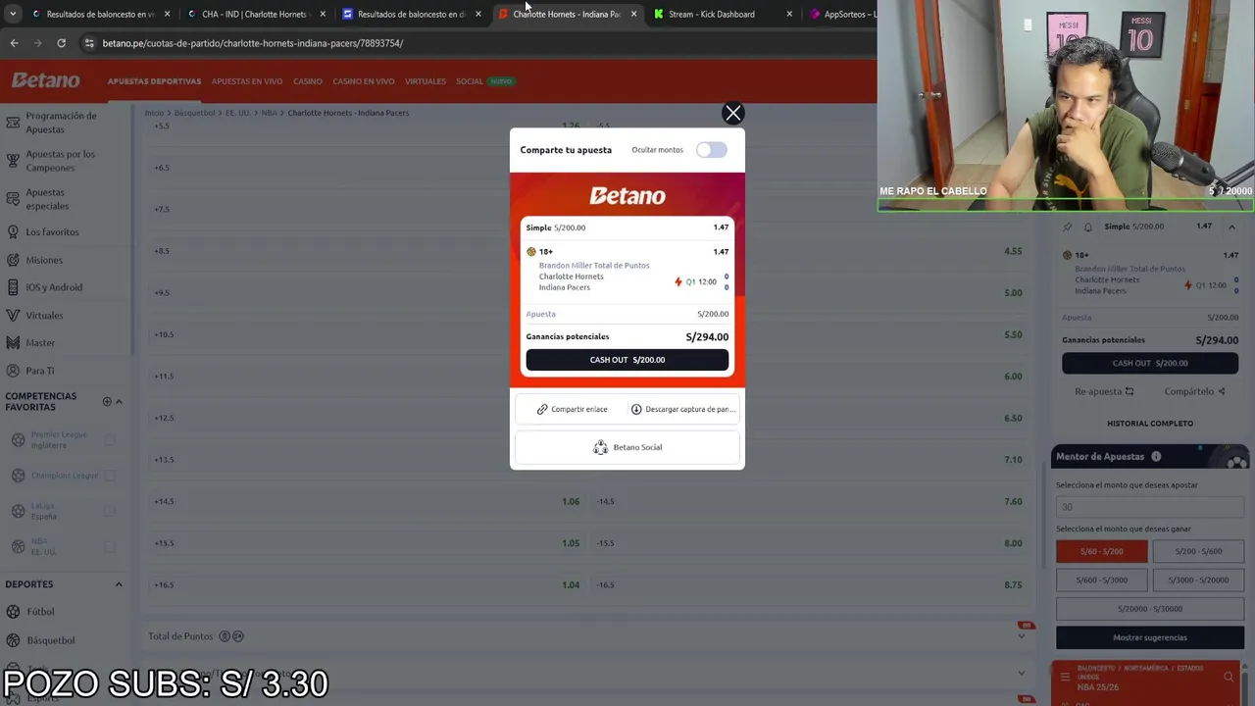
Task: Toggle Premier League Inglaterra checkbox
Action: pos(110,440)
